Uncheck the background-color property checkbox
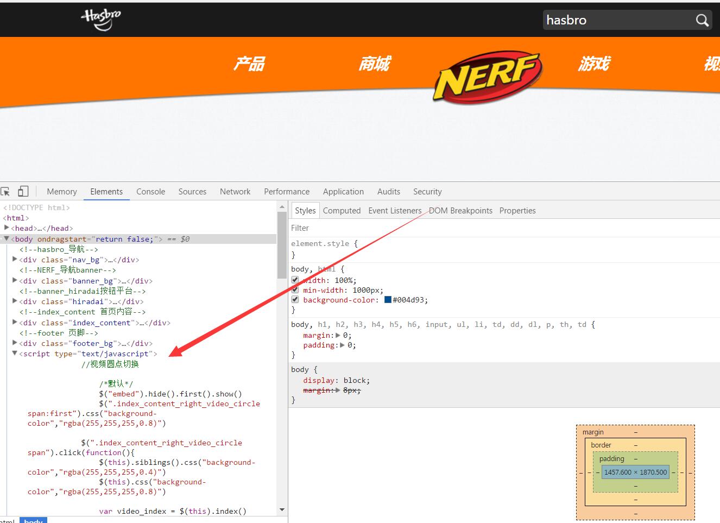Screen dimensions: 720x523 pos(295,300)
